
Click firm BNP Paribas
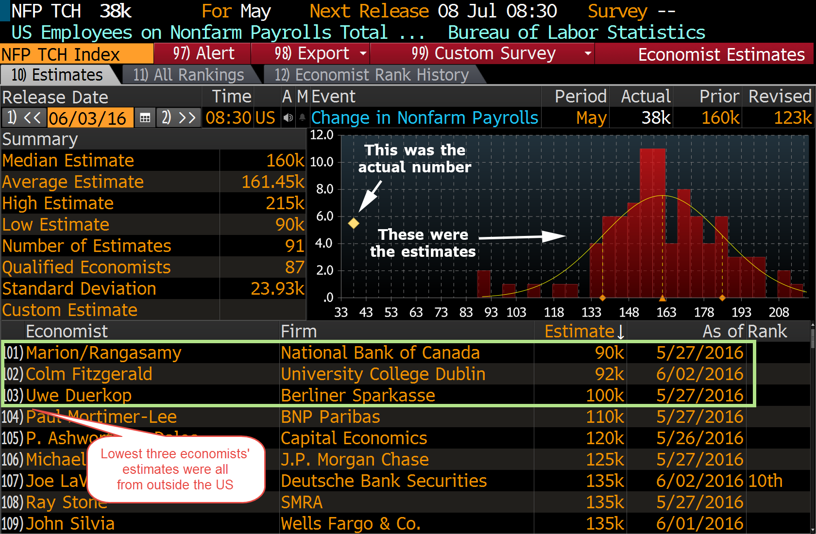330,417
